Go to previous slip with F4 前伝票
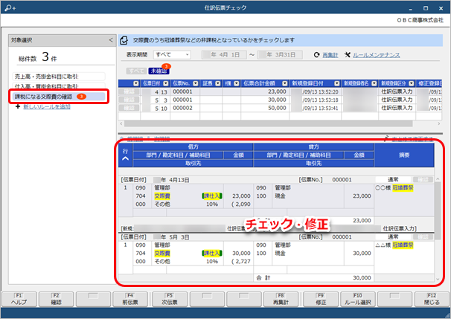451x319 pixels. pos(130,299)
